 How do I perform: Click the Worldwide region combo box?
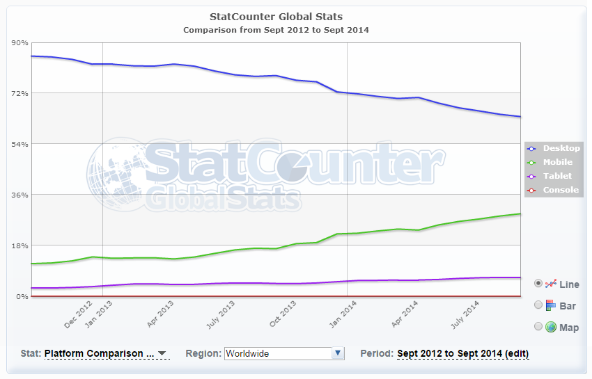pos(278,353)
